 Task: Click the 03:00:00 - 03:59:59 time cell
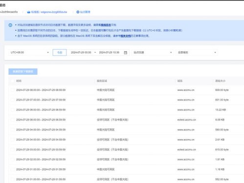[x=41, y=149]
